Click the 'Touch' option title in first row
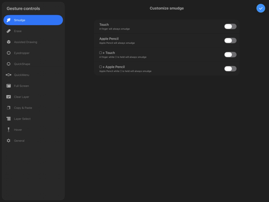The image size is (269, 202). coord(104,25)
